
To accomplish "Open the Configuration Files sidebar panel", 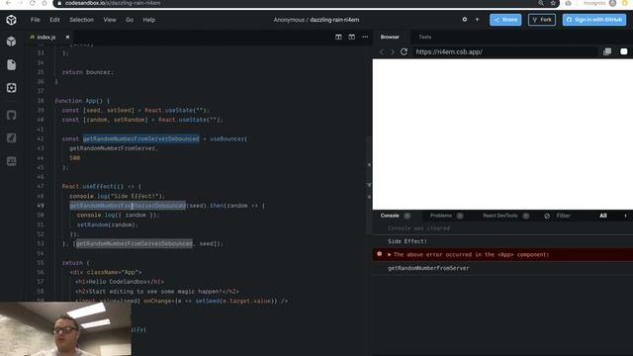I will coord(11,88).
